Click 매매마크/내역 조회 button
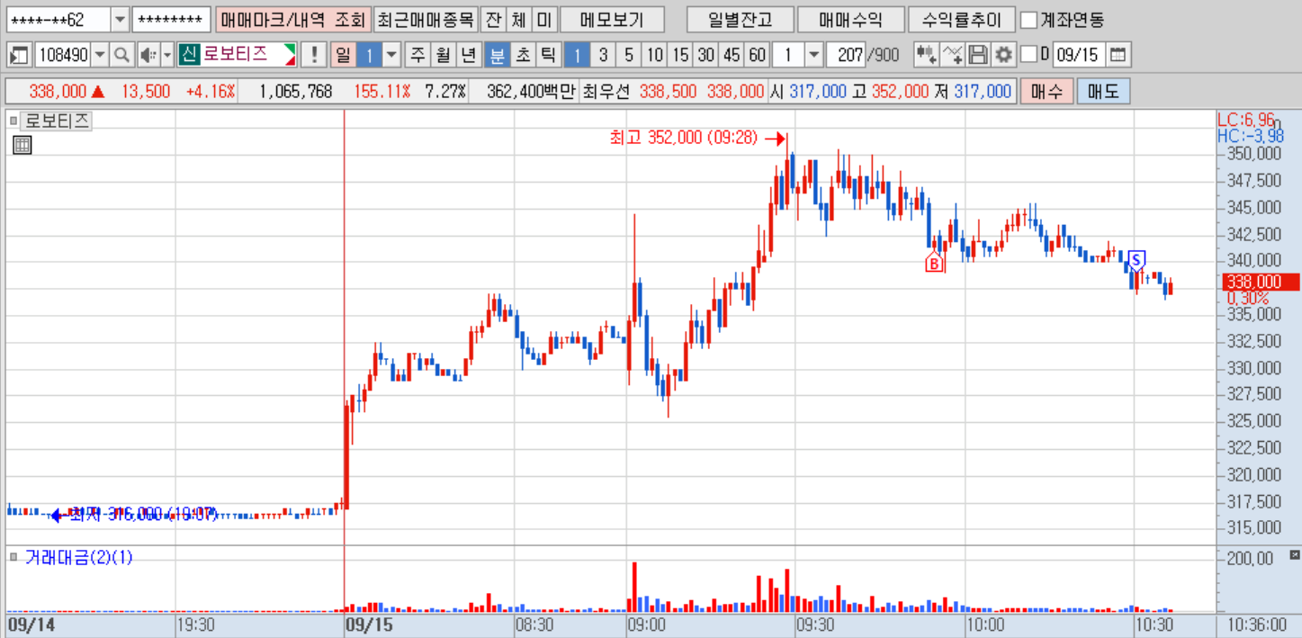 point(292,19)
